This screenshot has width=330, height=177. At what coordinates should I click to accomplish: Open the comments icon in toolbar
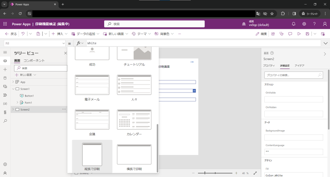(x=290, y=34)
